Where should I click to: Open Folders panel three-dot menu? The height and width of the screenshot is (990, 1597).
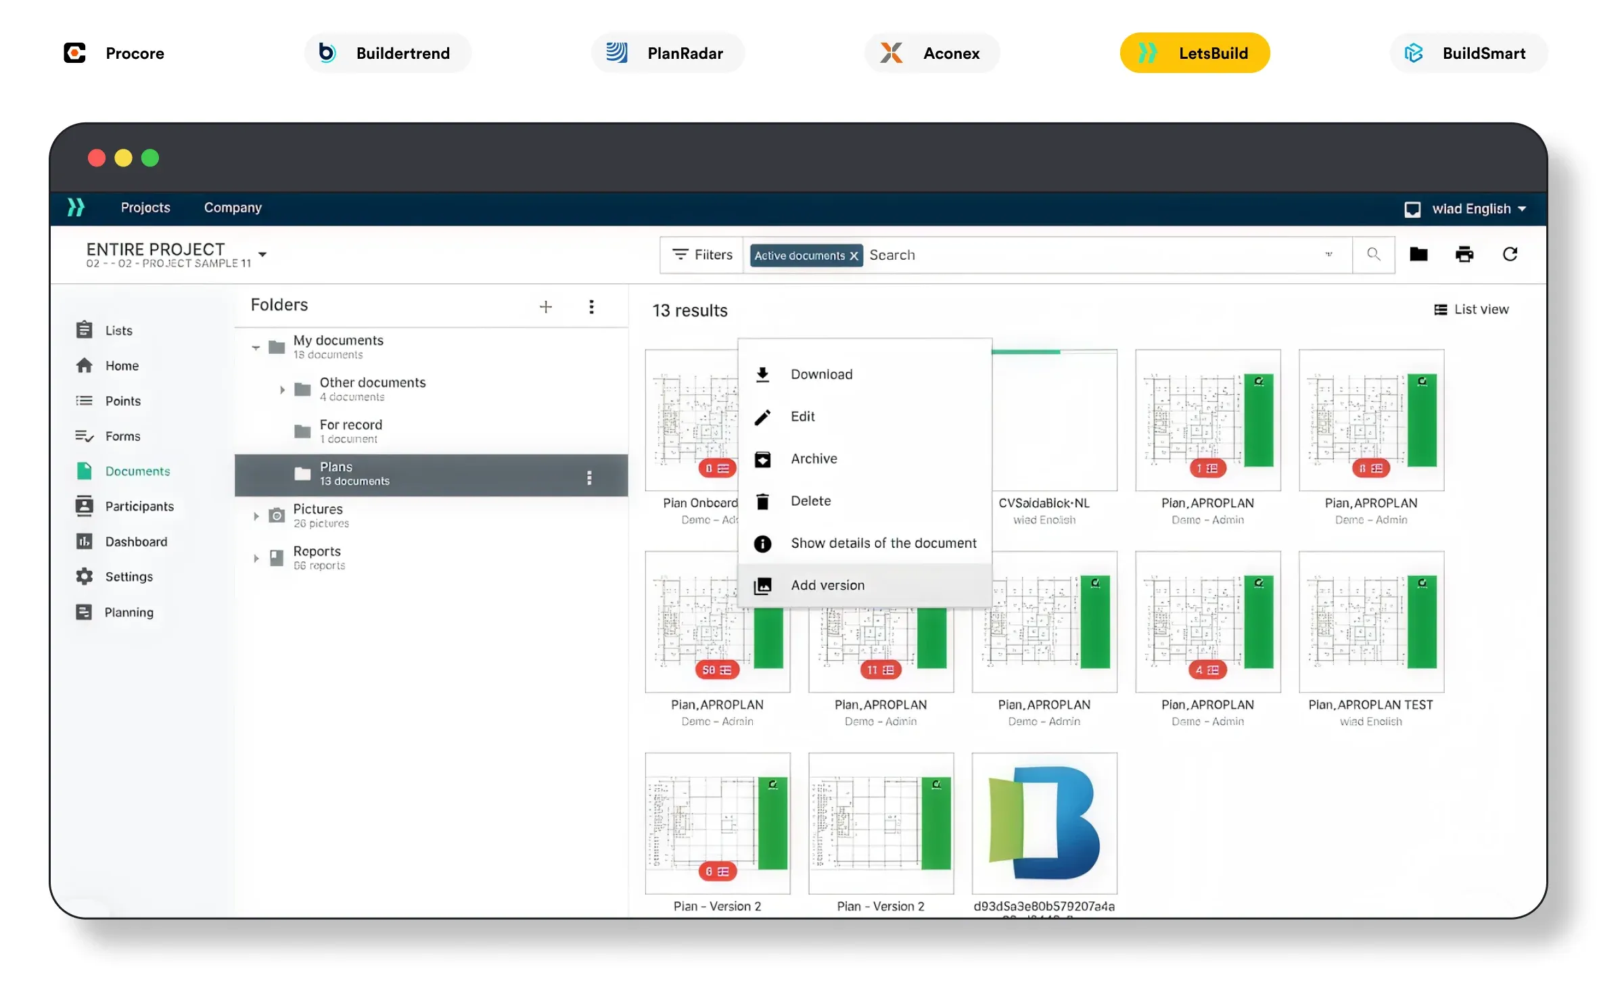click(x=591, y=306)
